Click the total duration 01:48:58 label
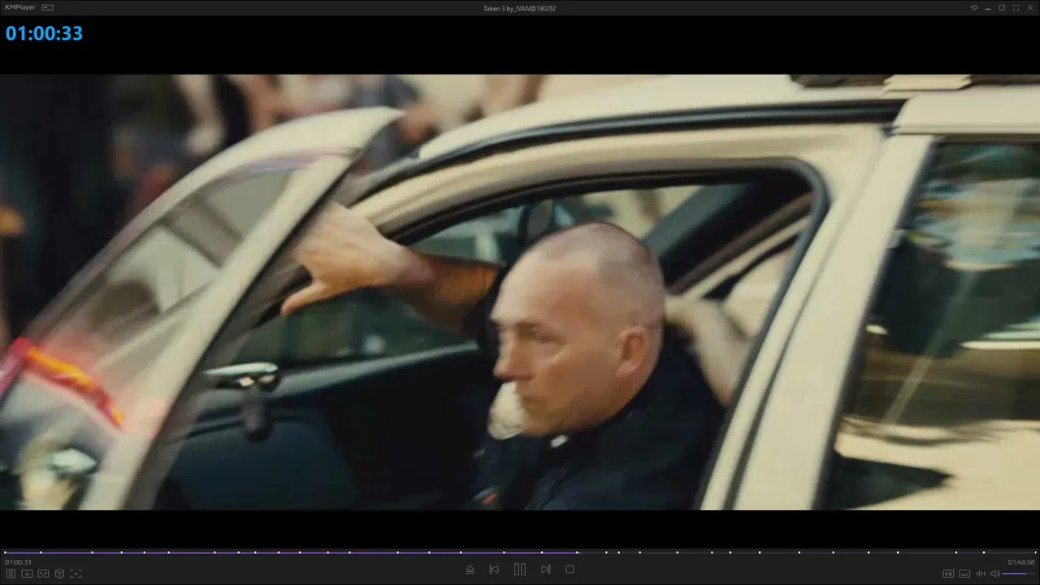1040x585 pixels. click(x=1021, y=562)
